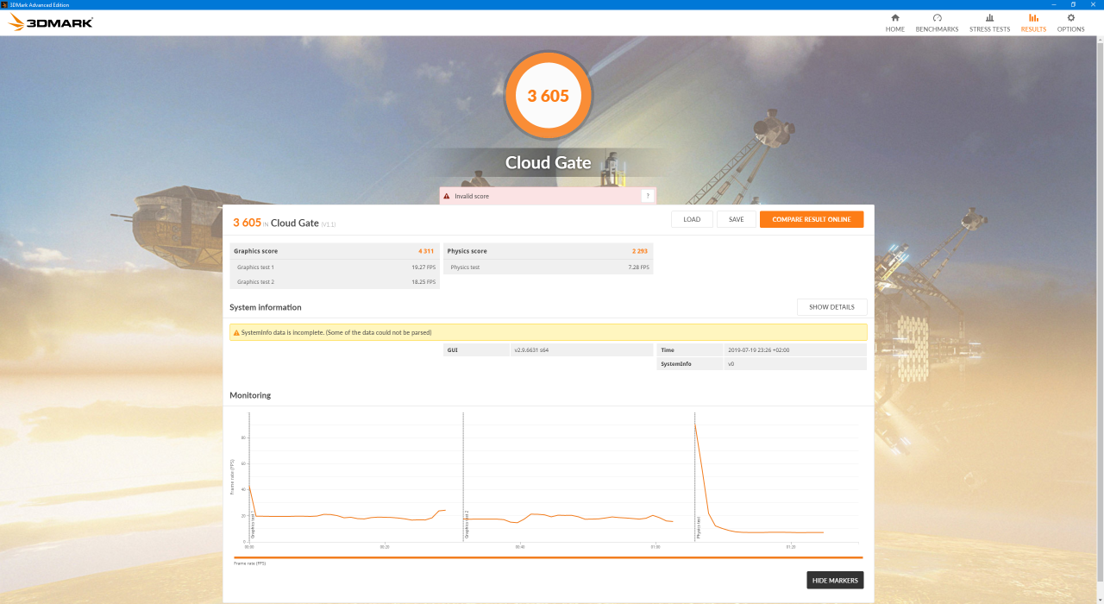Click the invalid score warning icon
This screenshot has width=1104, height=604.
447,197
